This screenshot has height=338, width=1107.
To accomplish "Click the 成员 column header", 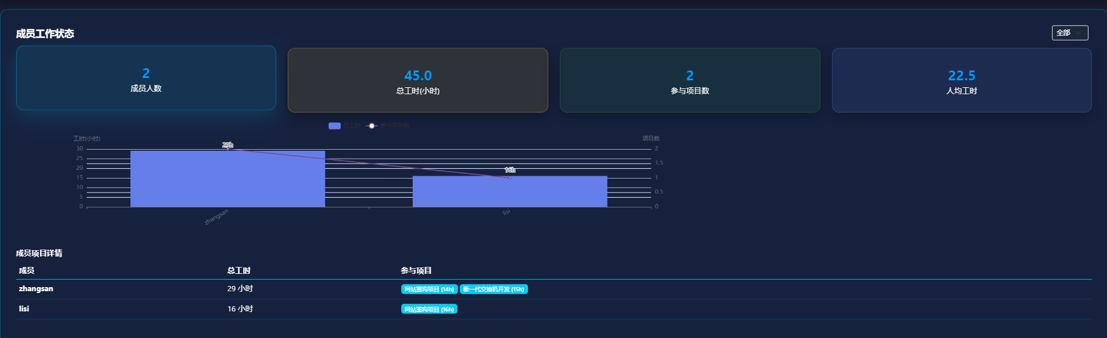I will tap(27, 270).
